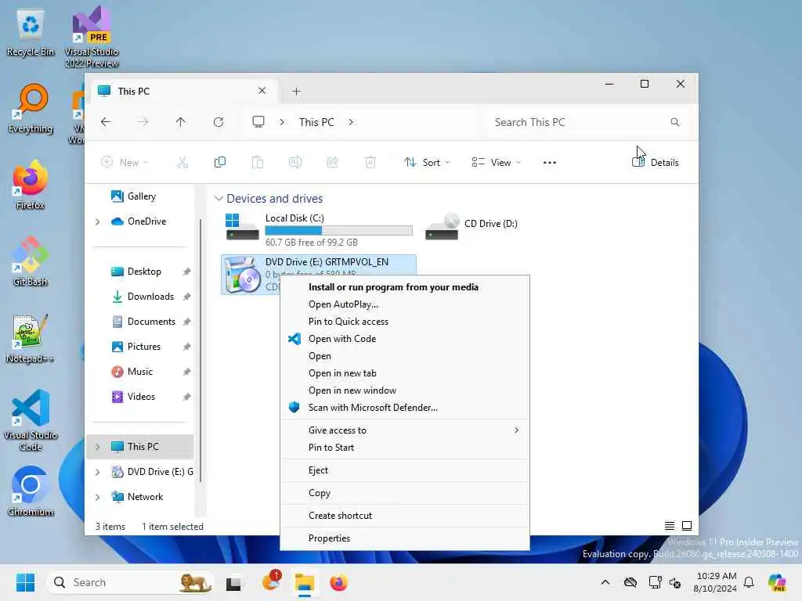Click the Delete trash icon
This screenshot has width=802, height=601.
click(370, 163)
